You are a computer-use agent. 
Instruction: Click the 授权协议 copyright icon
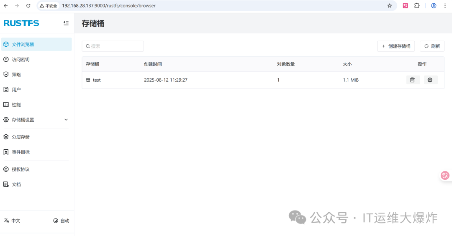tap(6, 169)
